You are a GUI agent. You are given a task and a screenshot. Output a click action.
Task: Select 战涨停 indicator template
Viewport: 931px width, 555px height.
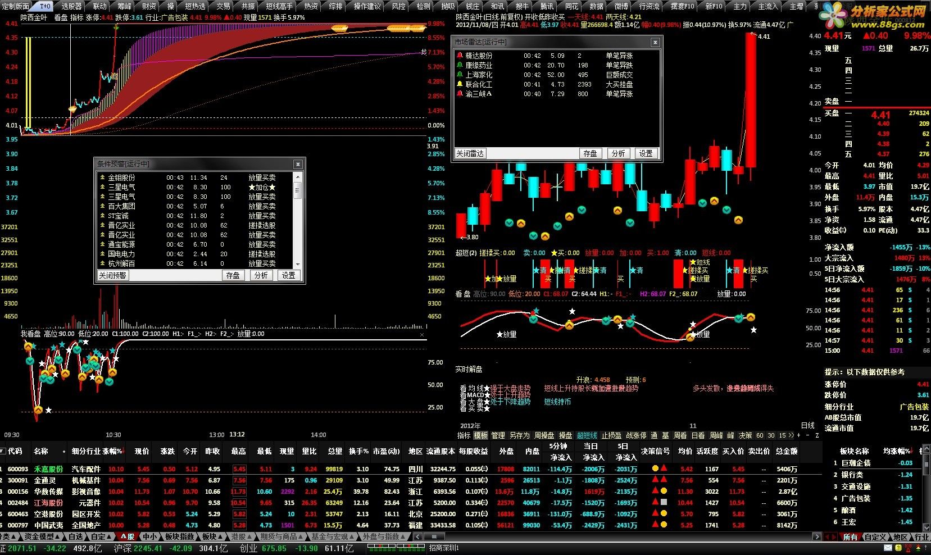(636, 435)
